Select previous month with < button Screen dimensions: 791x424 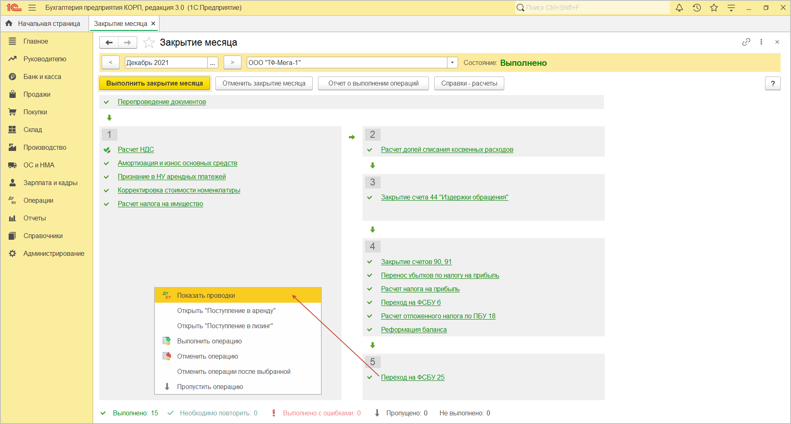(x=110, y=63)
